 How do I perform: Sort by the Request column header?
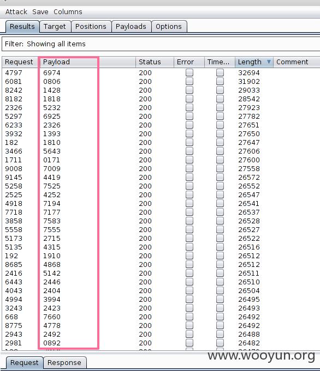point(19,62)
